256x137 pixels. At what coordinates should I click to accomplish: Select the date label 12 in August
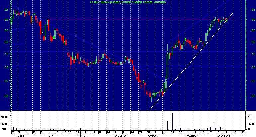pos(93,132)
